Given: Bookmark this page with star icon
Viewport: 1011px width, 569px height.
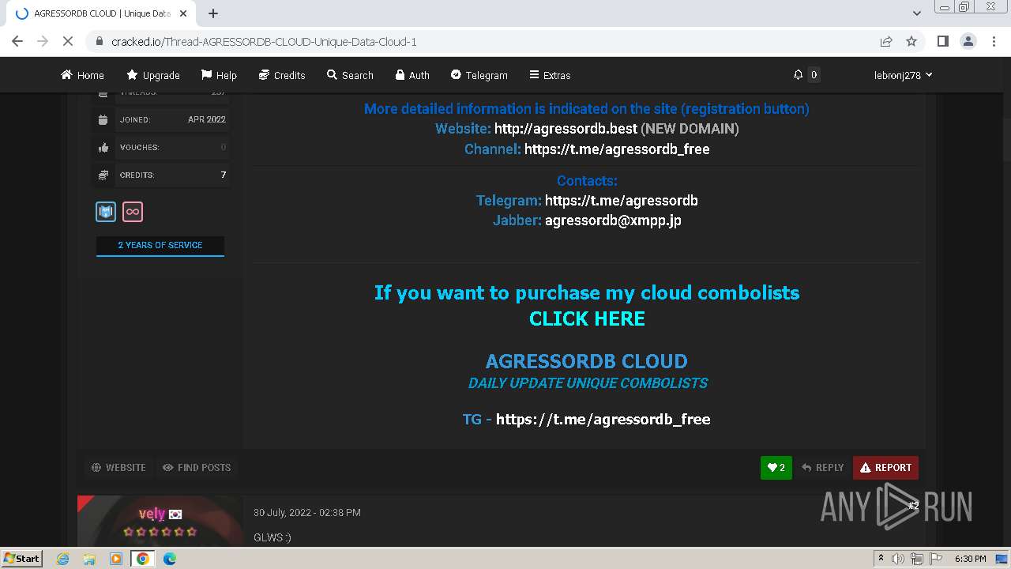Looking at the screenshot, I should [911, 41].
